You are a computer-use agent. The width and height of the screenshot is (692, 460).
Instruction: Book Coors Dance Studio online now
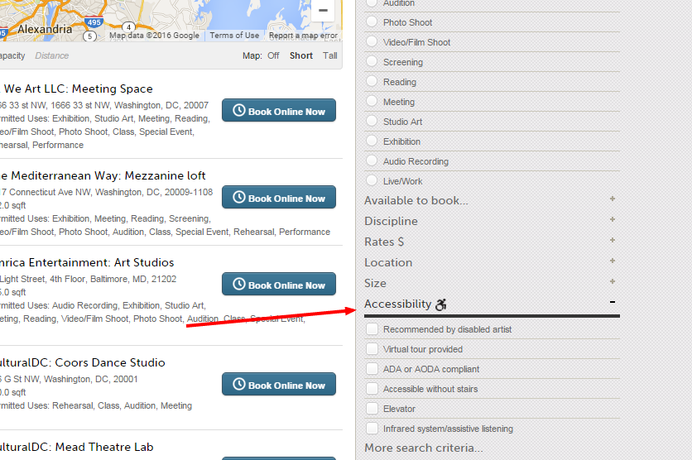tap(279, 384)
